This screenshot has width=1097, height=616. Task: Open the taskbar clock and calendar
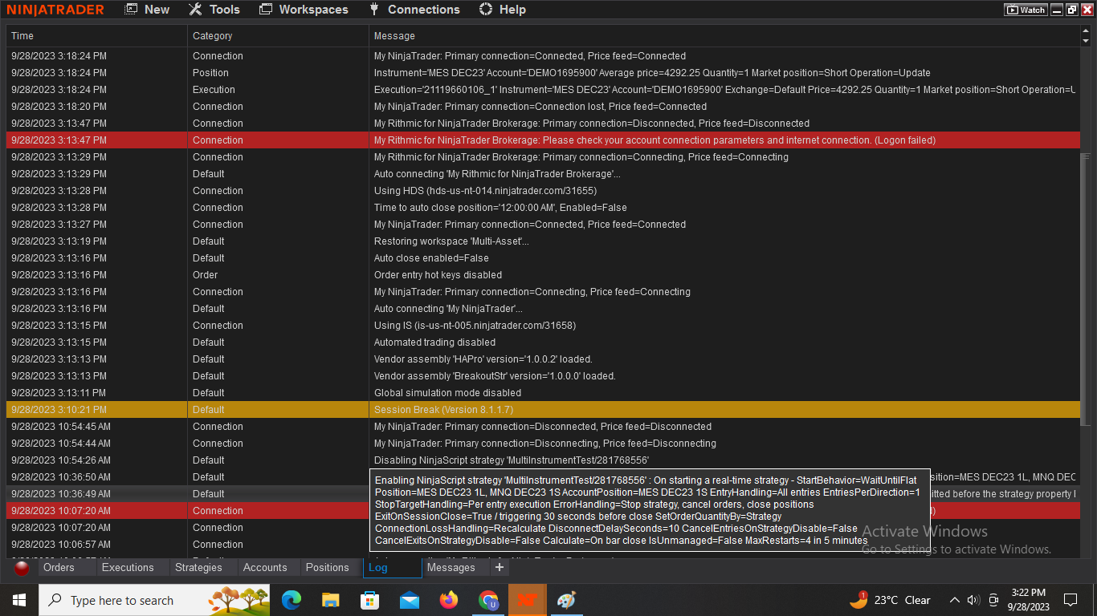tap(1030, 600)
